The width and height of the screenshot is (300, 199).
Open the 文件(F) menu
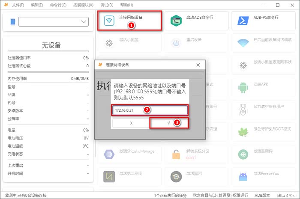[18, 5]
